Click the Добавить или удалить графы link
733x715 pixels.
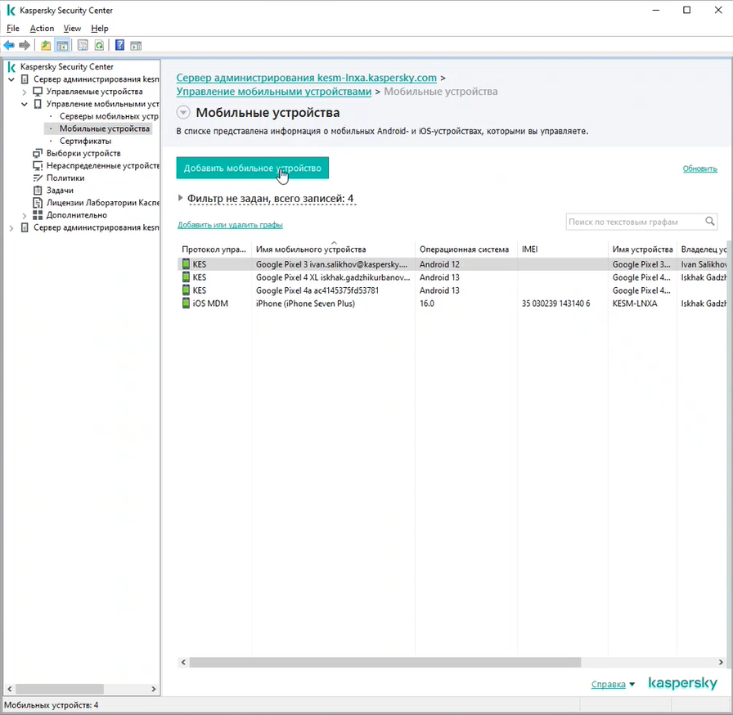[x=230, y=225]
